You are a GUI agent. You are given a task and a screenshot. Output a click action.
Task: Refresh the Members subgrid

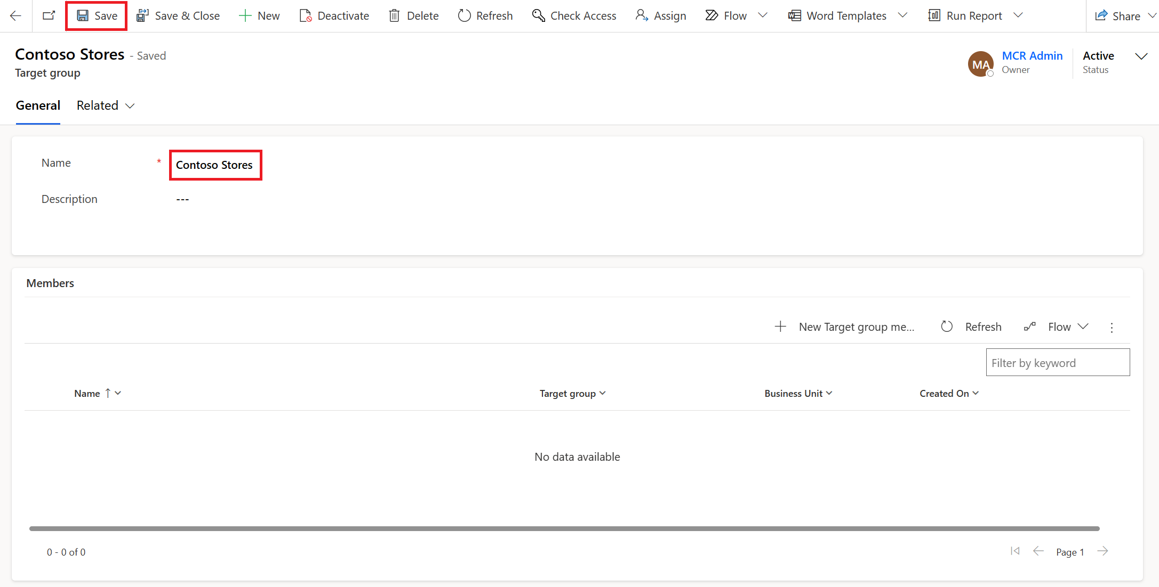pos(971,327)
